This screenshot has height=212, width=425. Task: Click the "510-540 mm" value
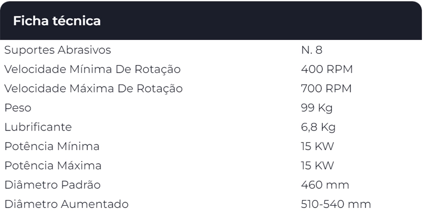pos(336,204)
